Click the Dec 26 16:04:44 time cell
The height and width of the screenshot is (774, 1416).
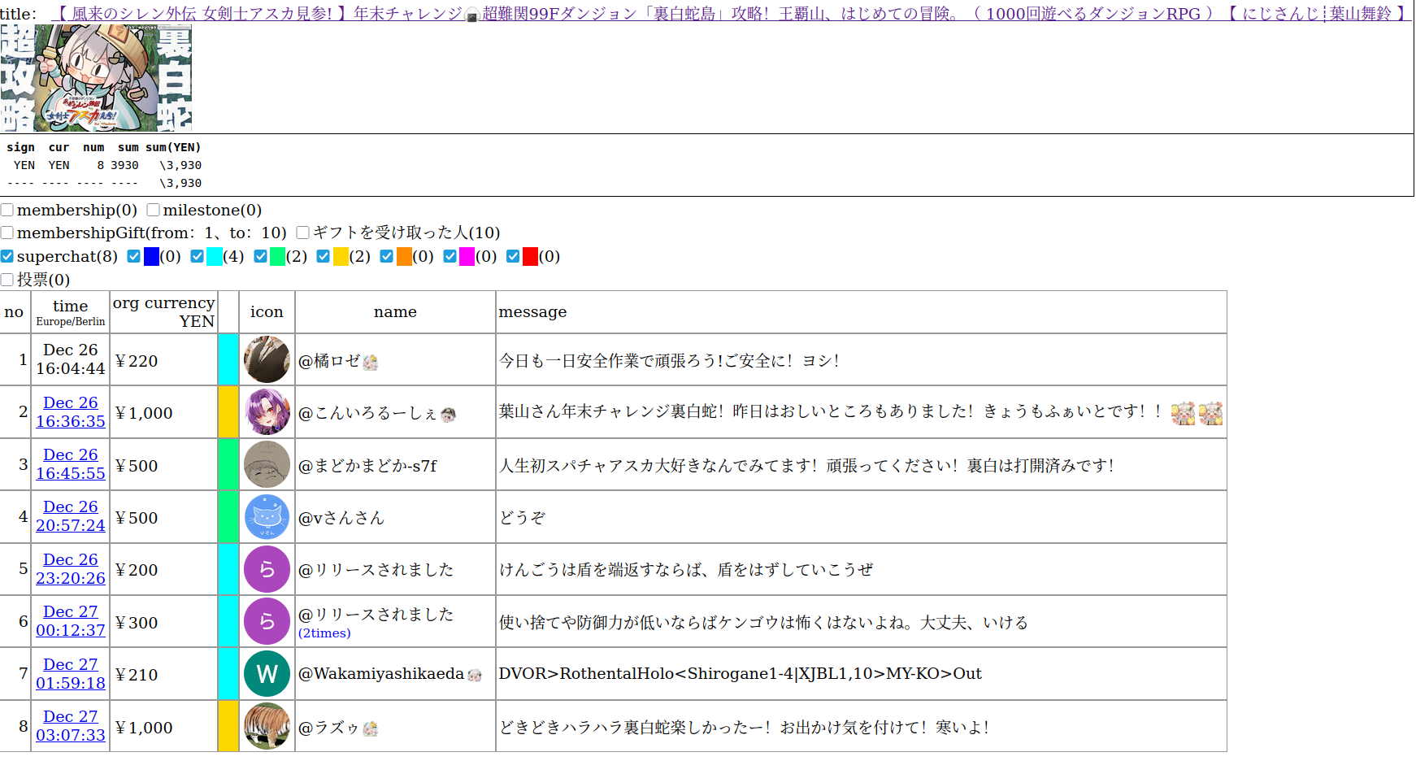click(x=71, y=359)
